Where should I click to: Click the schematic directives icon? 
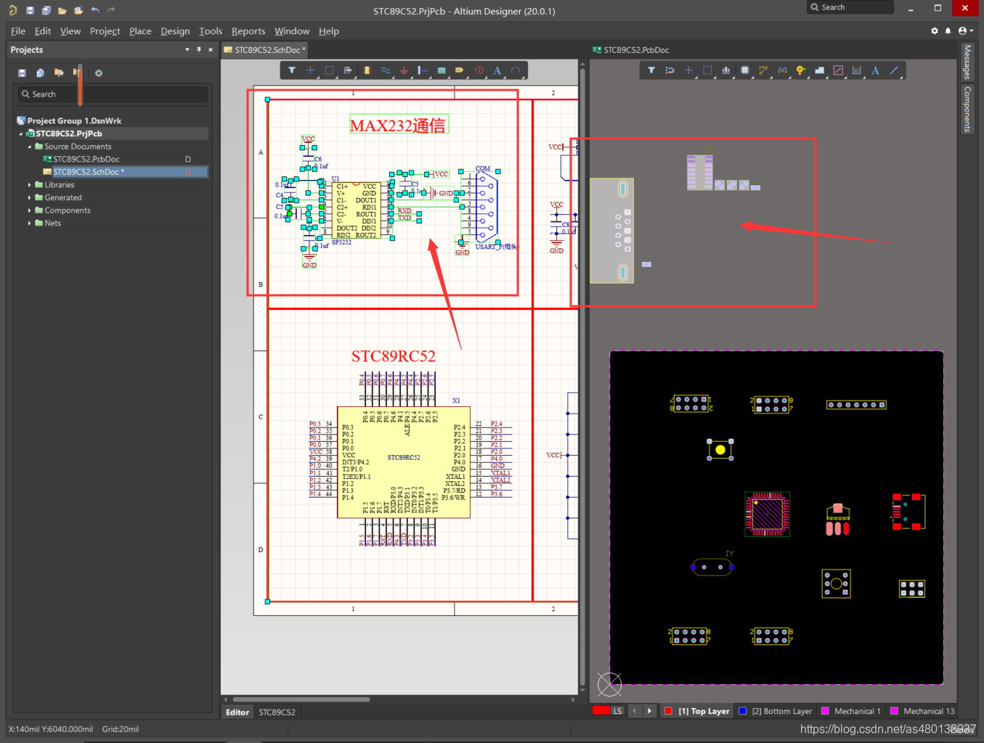(479, 70)
